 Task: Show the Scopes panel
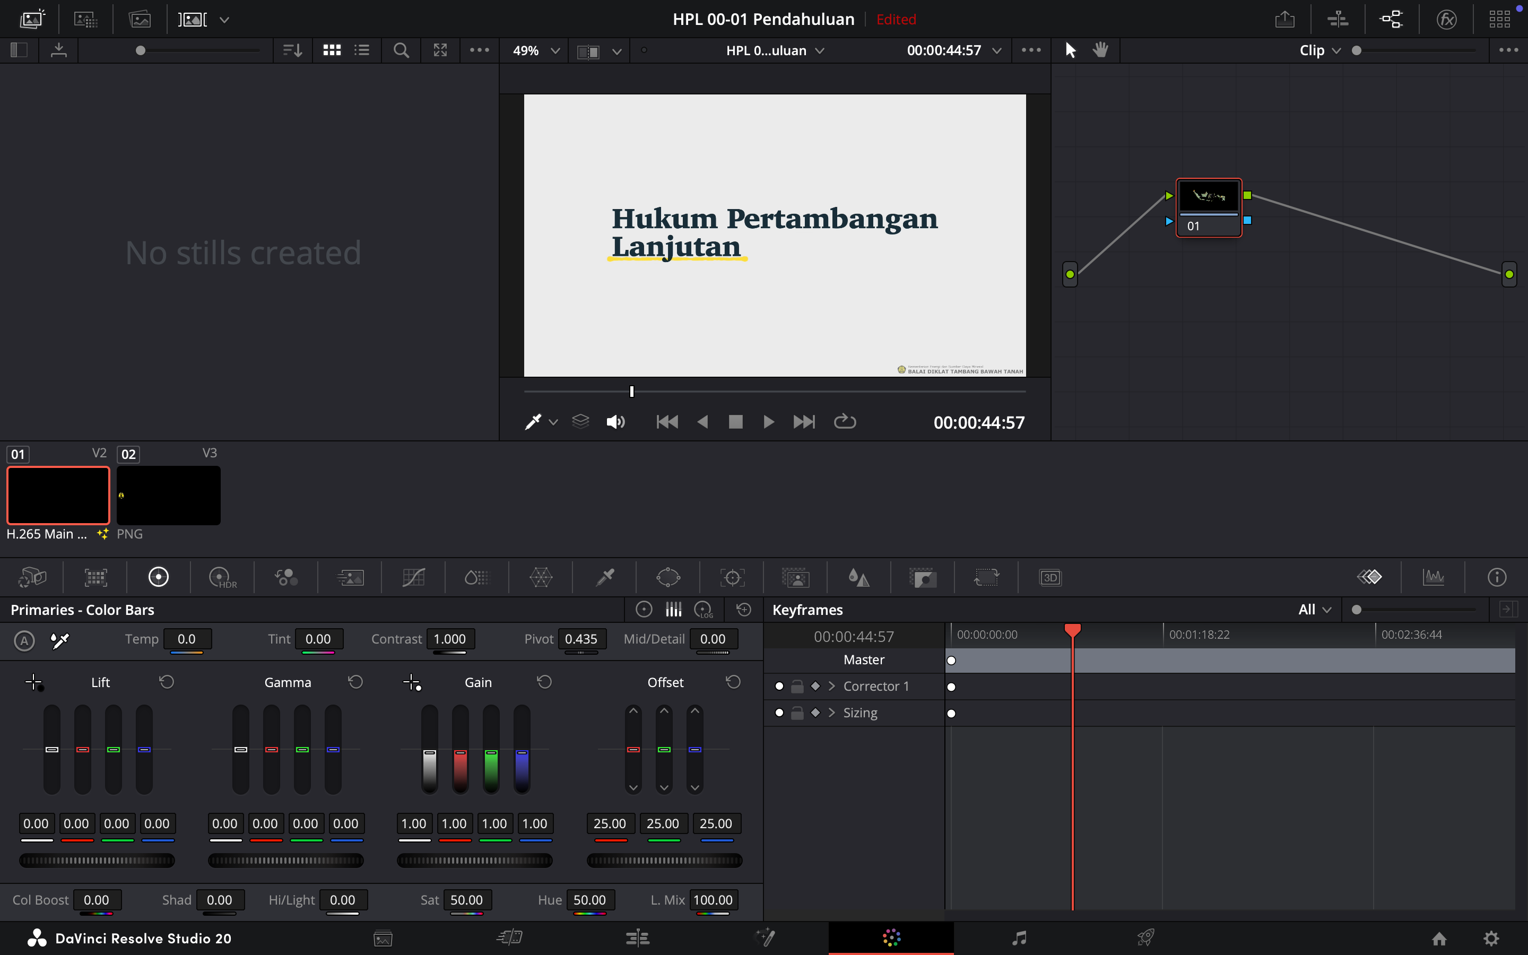pyautogui.click(x=1433, y=577)
